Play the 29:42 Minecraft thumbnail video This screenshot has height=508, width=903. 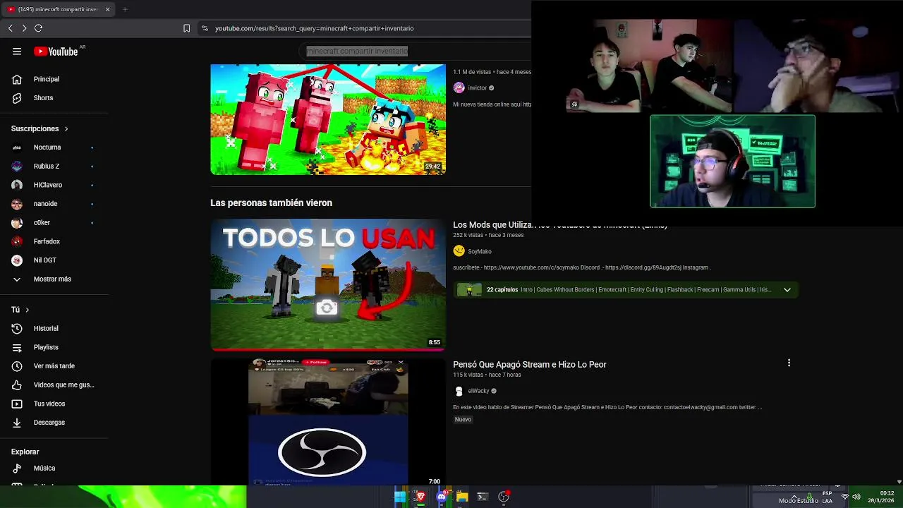(x=328, y=119)
